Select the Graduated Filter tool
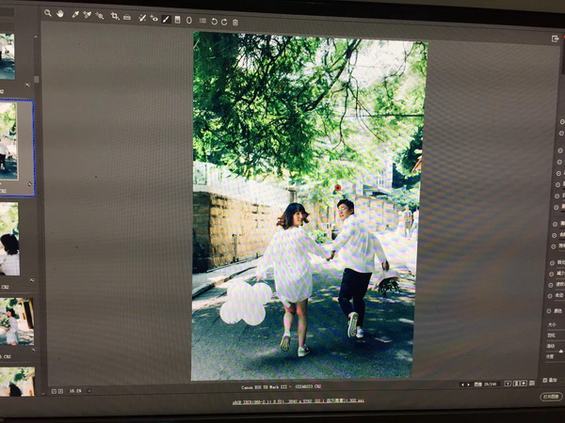 pos(177,20)
